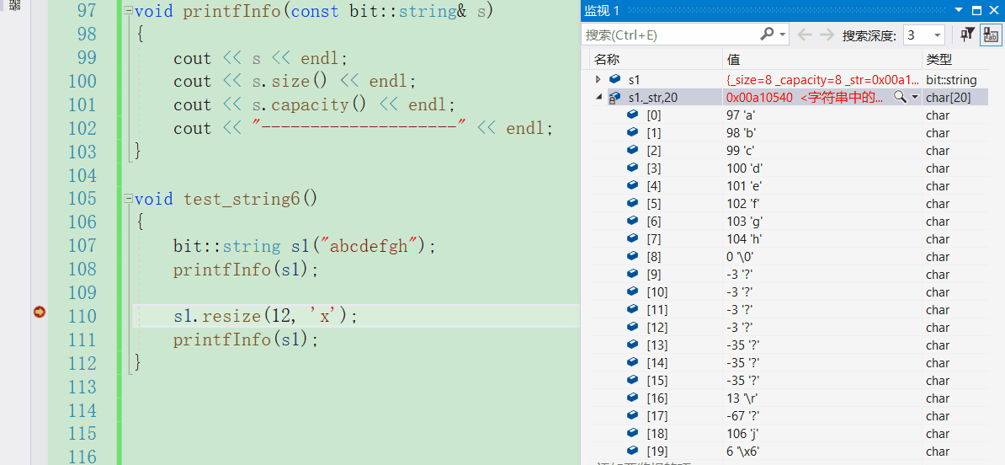
Task: Select the value 0 '\0' in row [8]
Action: coord(741,257)
